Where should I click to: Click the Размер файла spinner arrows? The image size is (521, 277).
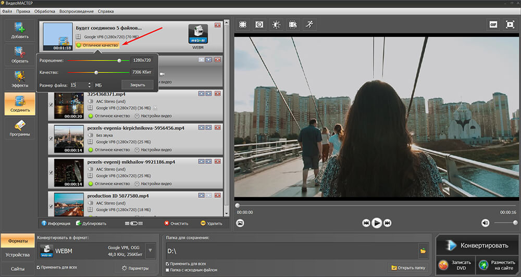click(90, 85)
